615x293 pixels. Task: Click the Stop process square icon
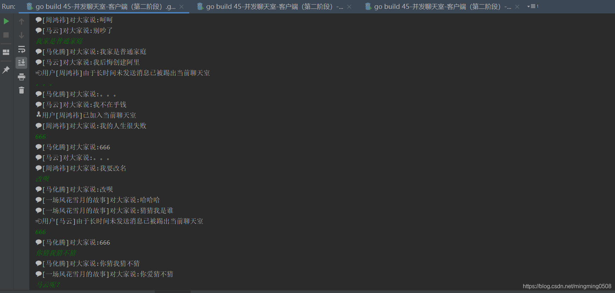pyautogui.click(x=6, y=35)
